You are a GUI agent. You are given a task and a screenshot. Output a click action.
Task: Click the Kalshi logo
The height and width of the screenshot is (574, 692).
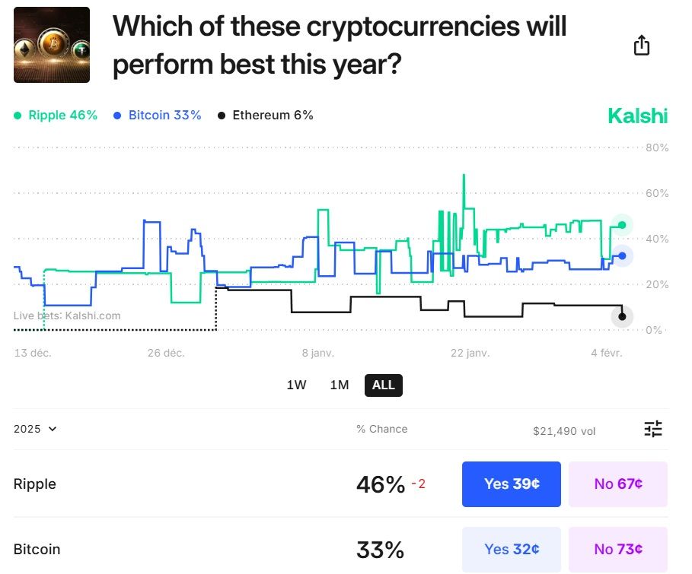(637, 116)
